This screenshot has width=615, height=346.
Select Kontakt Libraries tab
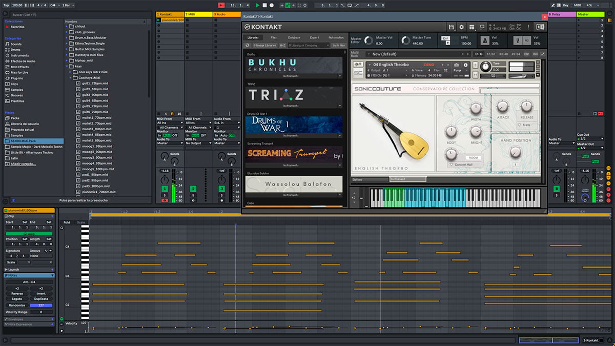253,37
